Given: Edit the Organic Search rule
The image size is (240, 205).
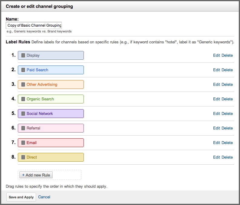Looking at the screenshot, I should point(216,99).
